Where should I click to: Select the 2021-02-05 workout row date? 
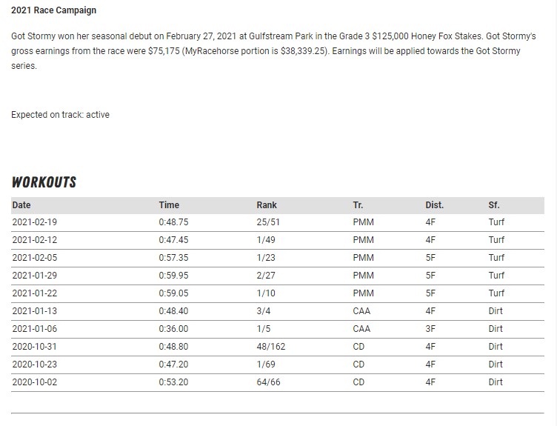point(35,258)
